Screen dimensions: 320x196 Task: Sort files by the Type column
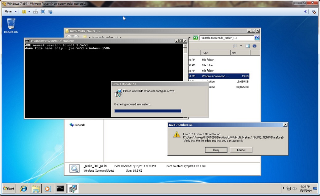(215, 53)
